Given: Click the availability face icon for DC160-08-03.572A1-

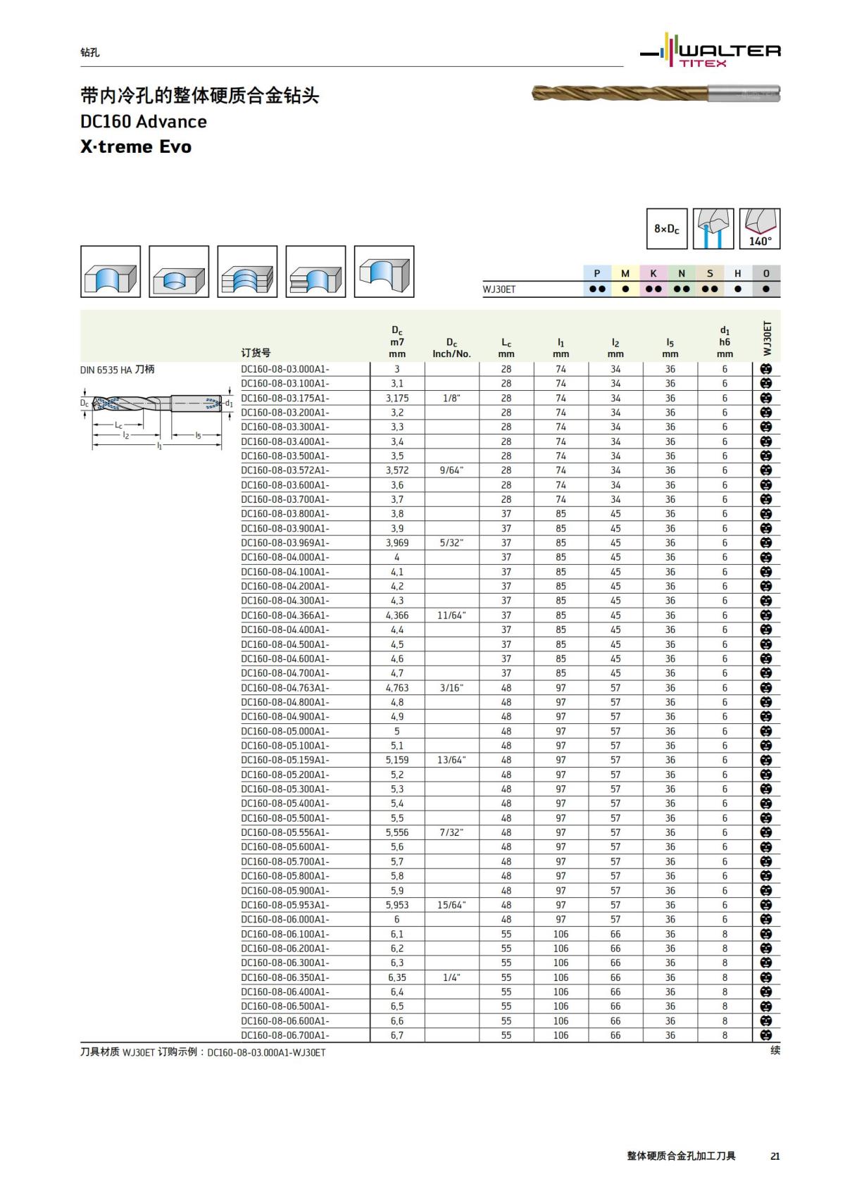Looking at the screenshot, I should (x=766, y=470).
